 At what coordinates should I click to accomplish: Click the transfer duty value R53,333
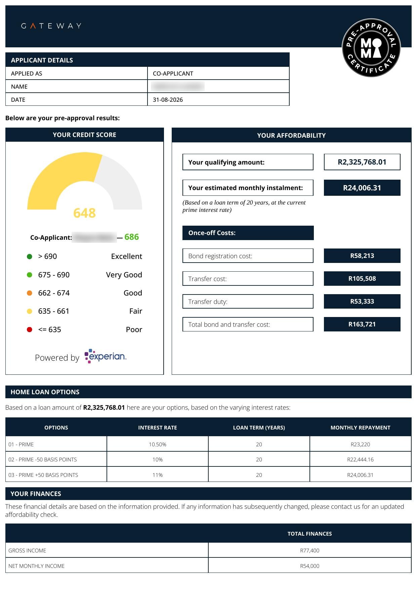pos(362,302)
